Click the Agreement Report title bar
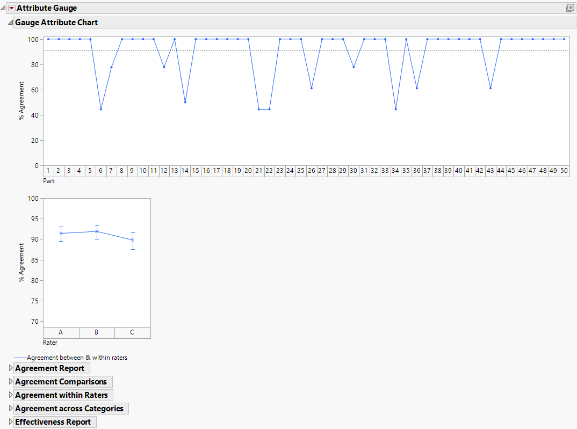The image size is (577, 429). 51,368
